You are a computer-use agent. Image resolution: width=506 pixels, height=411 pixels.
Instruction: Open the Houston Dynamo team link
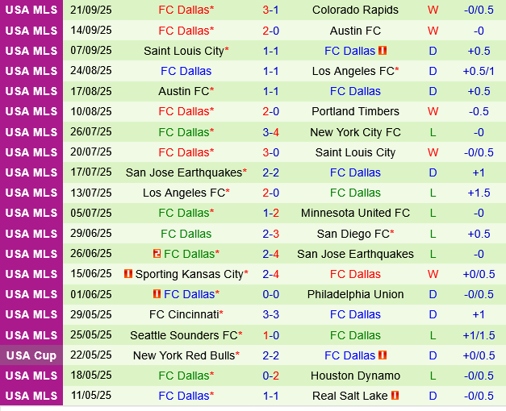coord(355,376)
